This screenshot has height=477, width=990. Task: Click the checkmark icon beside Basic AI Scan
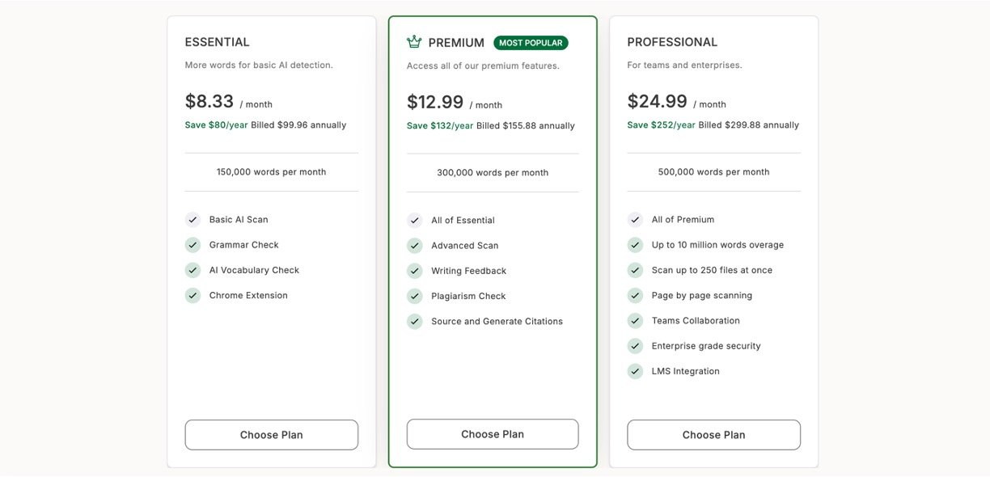point(192,219)
